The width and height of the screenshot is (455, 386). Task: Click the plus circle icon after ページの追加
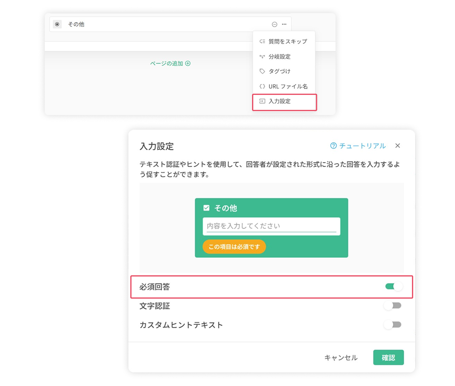click(188, 63)
